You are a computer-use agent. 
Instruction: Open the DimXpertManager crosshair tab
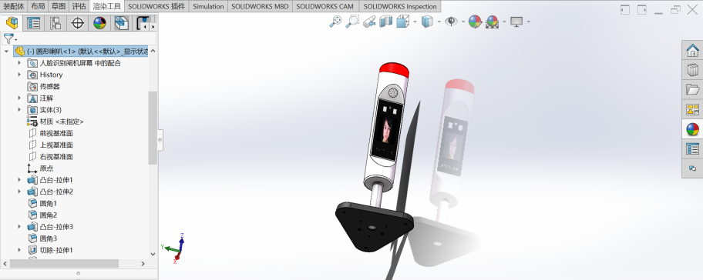pyautogui.click(x=78, y=23)
